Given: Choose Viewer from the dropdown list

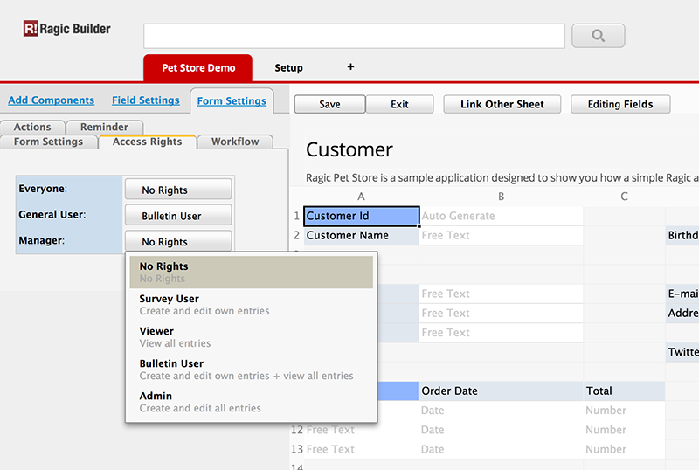Looking at the screenshot, I should tap(252, 337).
